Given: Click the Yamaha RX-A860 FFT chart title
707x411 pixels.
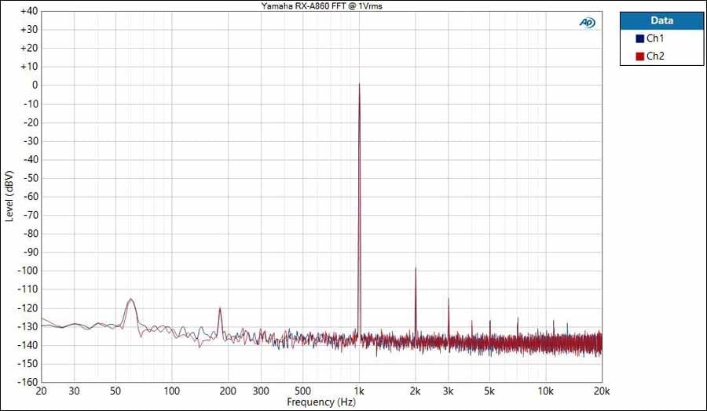Looking at the screenshot, I should tap(322, 5).
